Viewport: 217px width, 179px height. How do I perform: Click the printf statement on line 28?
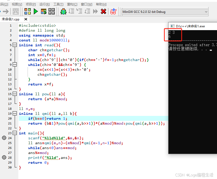50,158
